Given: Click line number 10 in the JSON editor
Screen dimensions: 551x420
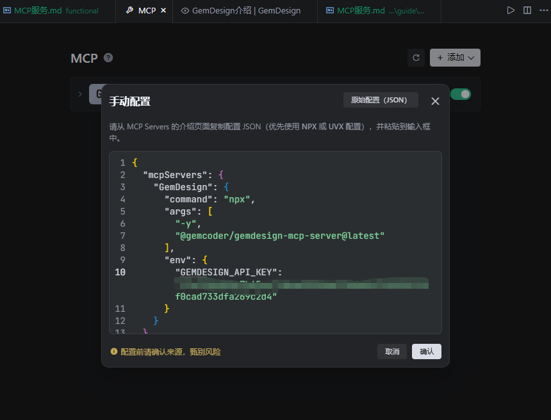Looking at the screenshot, I should [x=120, y=272].
